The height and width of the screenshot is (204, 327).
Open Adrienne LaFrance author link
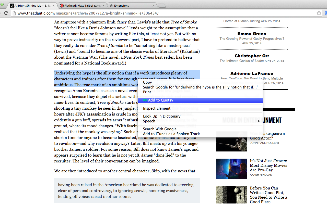[x=252, y=73]
